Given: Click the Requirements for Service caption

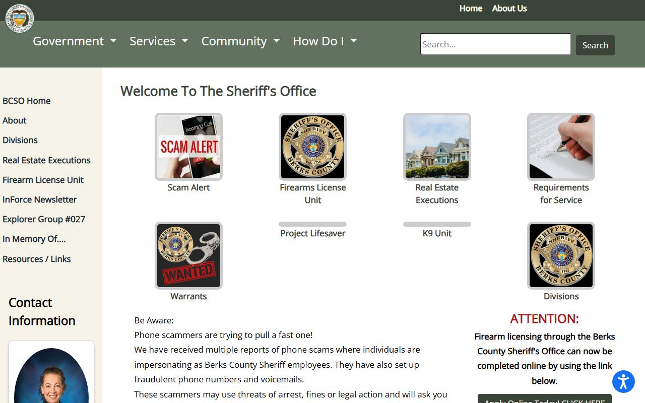Looking at the screenshot, I should (x=561, y=193).
